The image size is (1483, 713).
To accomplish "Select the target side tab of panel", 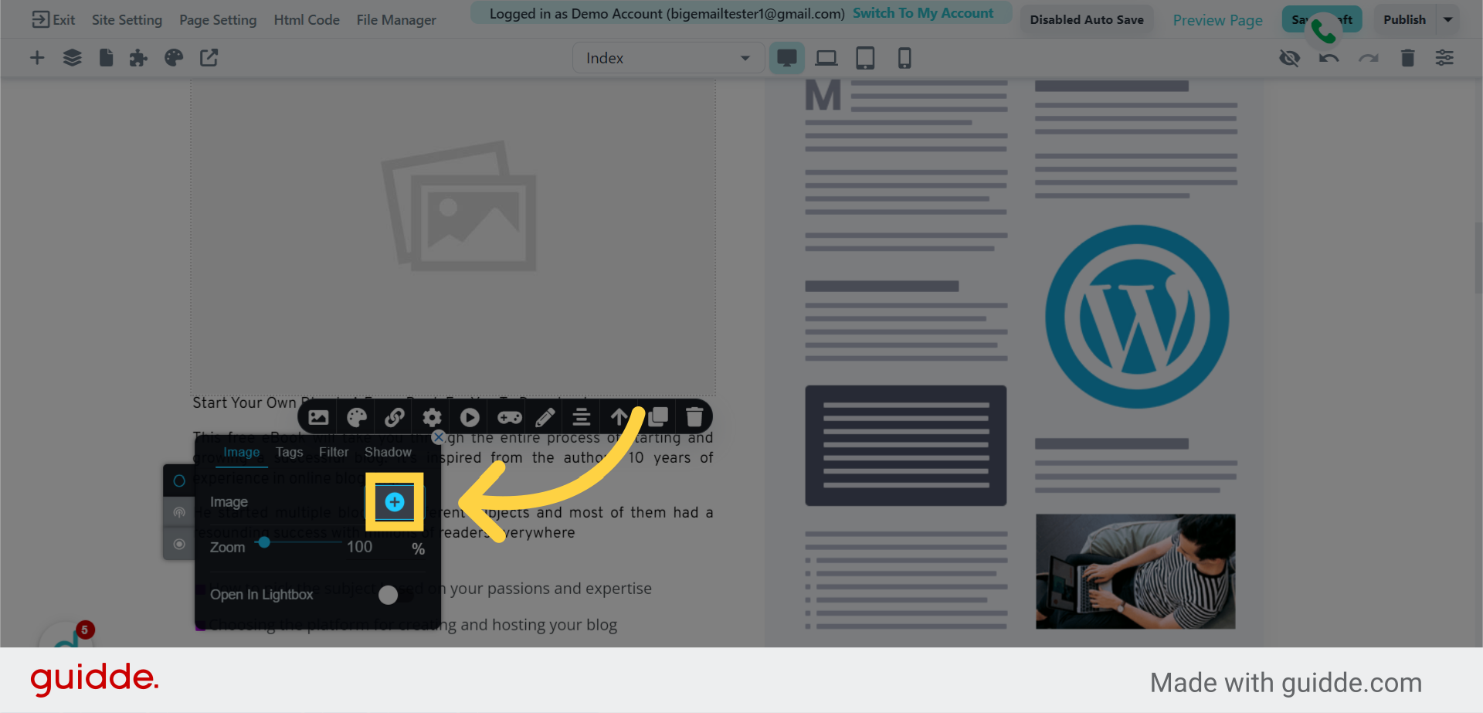I will point(179,544).
